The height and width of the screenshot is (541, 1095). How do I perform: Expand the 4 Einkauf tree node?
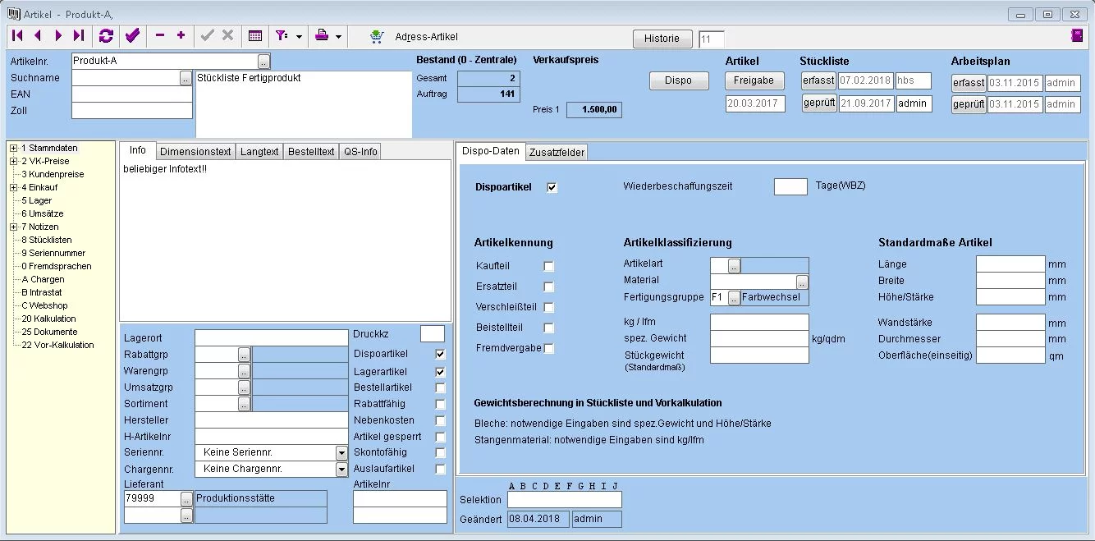[14, 187]
